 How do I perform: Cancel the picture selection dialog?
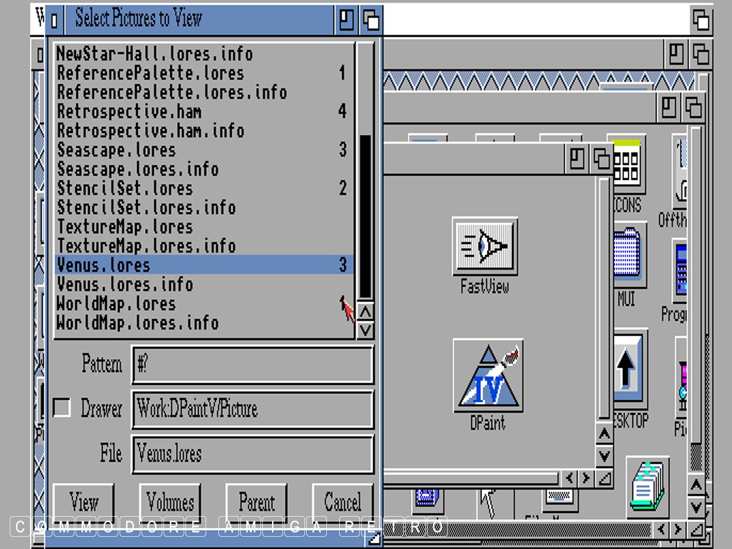point(342,503)
